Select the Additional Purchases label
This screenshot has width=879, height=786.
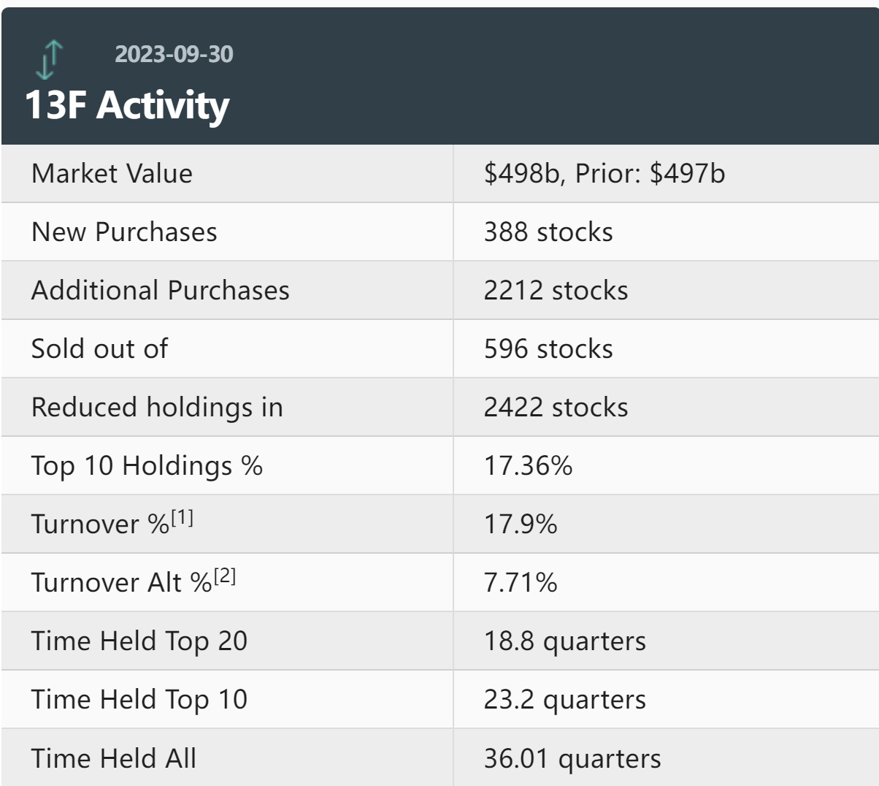pos(160,291)
